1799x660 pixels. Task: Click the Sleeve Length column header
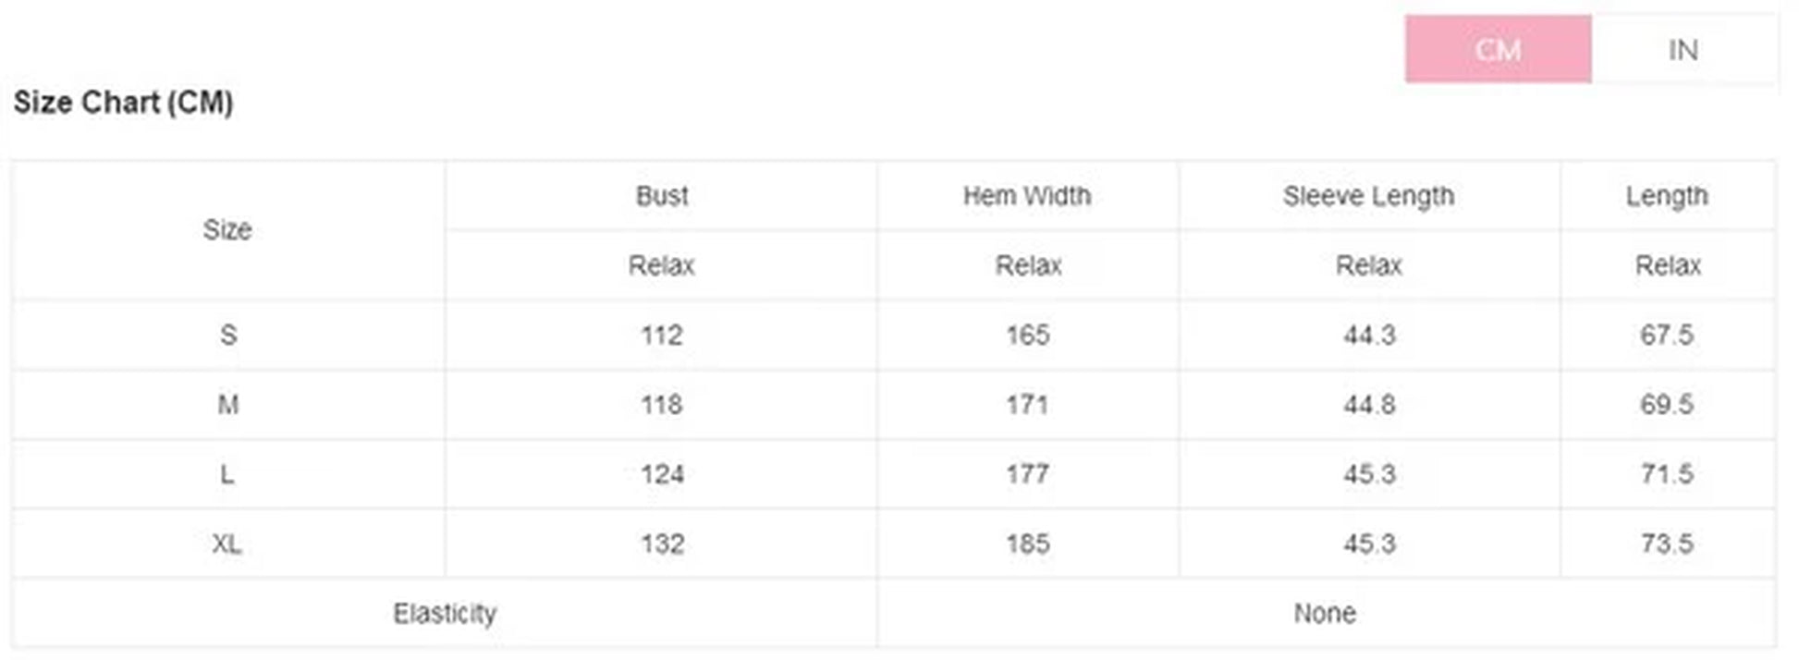coord(1368,196)
